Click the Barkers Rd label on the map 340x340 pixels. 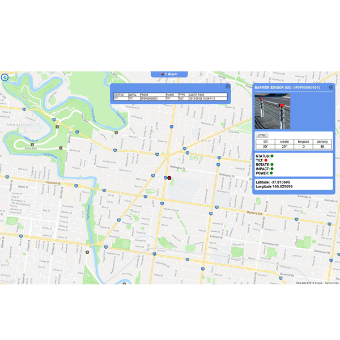[x=254, y=213]
